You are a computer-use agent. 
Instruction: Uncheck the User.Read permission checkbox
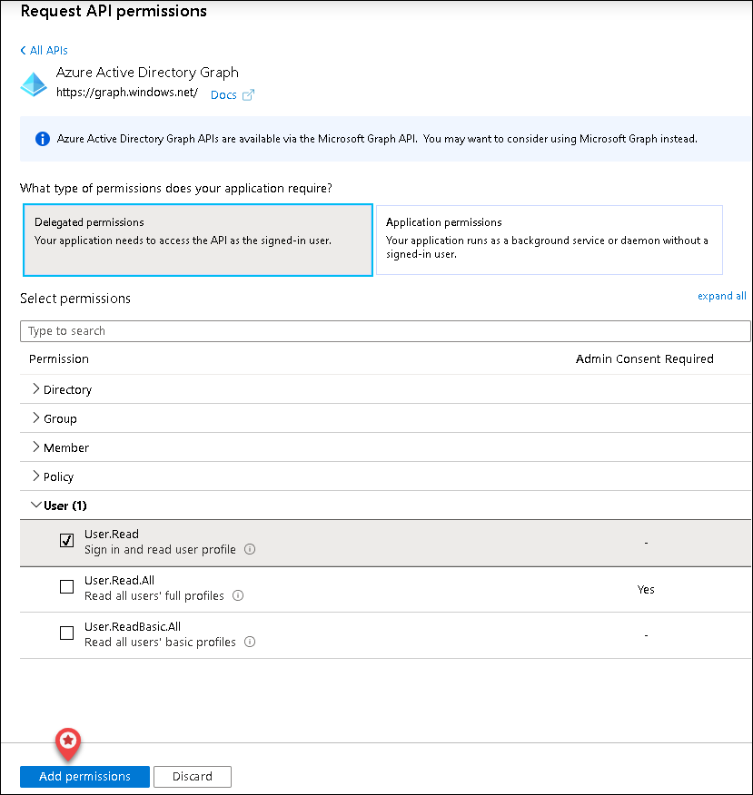click(x=66, y=541)
